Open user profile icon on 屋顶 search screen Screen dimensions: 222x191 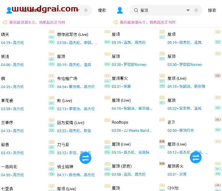click(x=120, y=10)
